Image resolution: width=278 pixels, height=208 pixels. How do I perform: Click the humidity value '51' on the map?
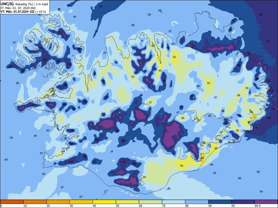199,120
